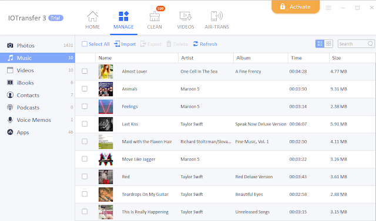Screen dimensions: 376x221
Task: Click size 9.31 MB of Animals
Action: coord(338,89)
